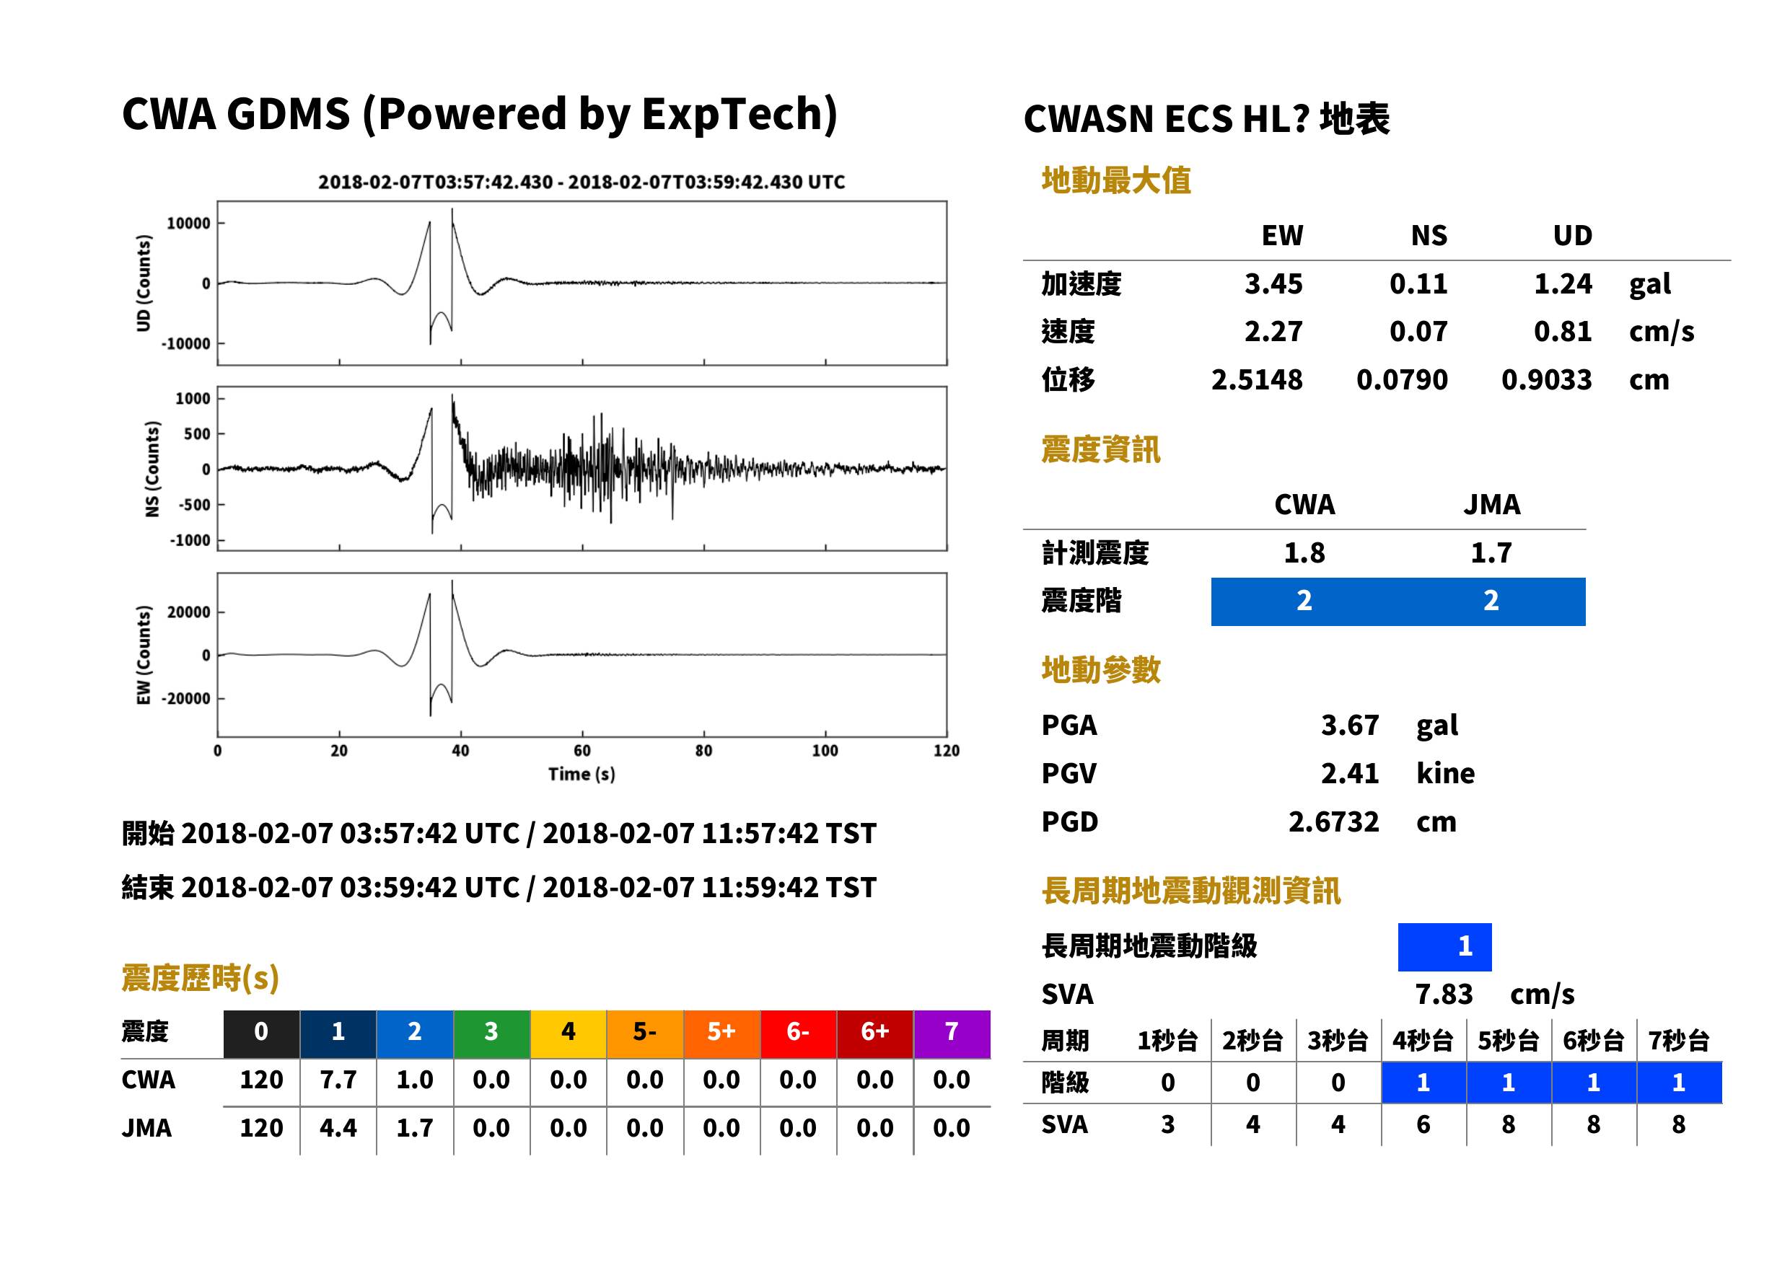
Task: Click the orange 5- intensity swatch
Action: (645, 1034)
